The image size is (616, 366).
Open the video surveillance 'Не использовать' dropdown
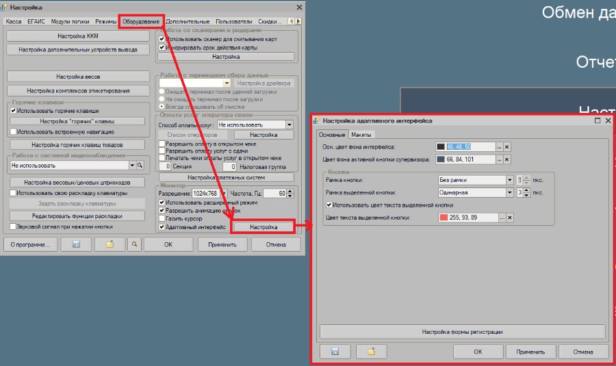[132, 166]
